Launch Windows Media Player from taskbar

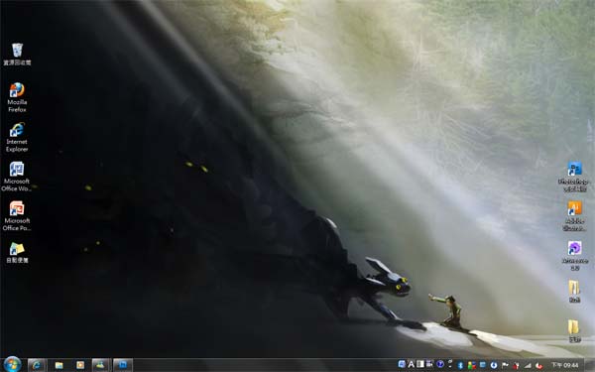(80, 365)
